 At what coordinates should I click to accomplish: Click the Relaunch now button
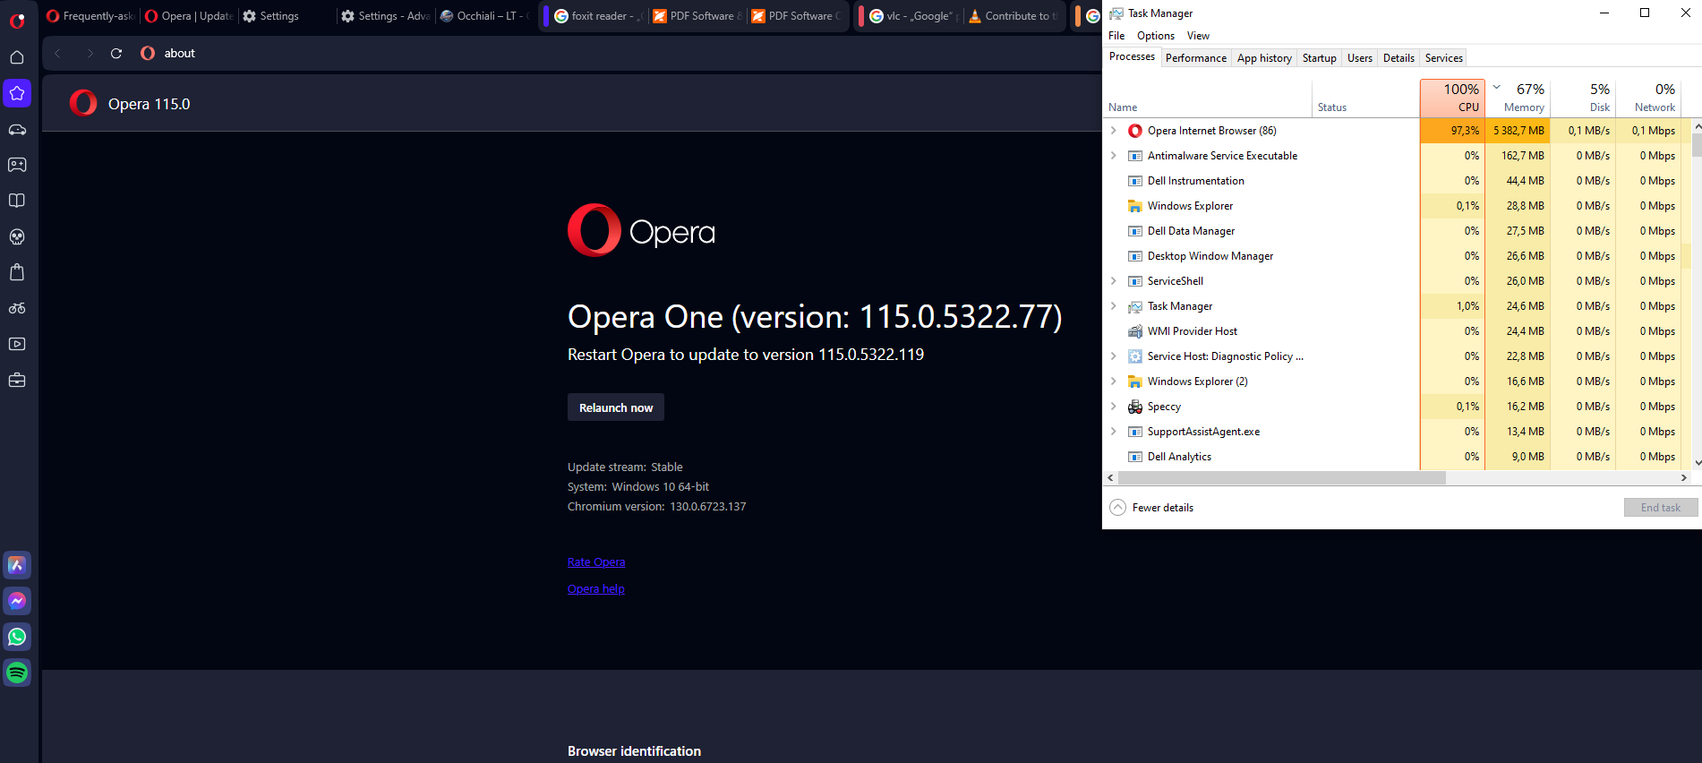tap(616, 407)
